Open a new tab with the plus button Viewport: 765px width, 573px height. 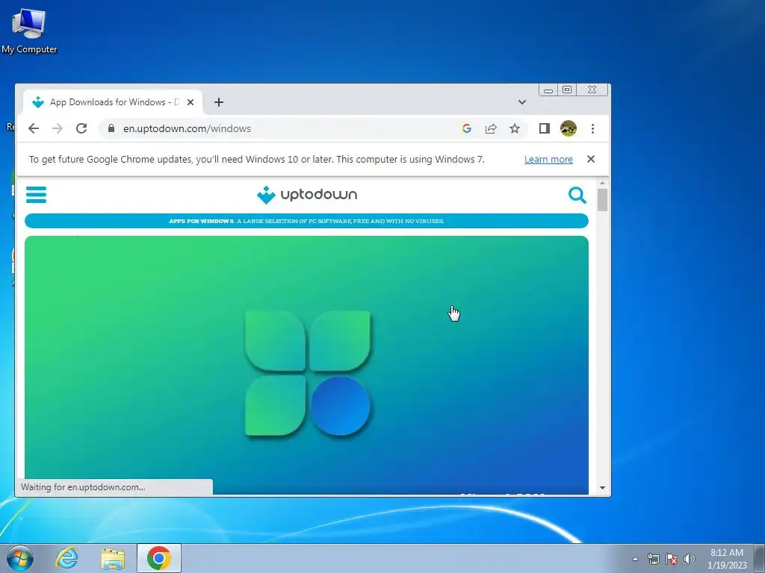point(219,102)
